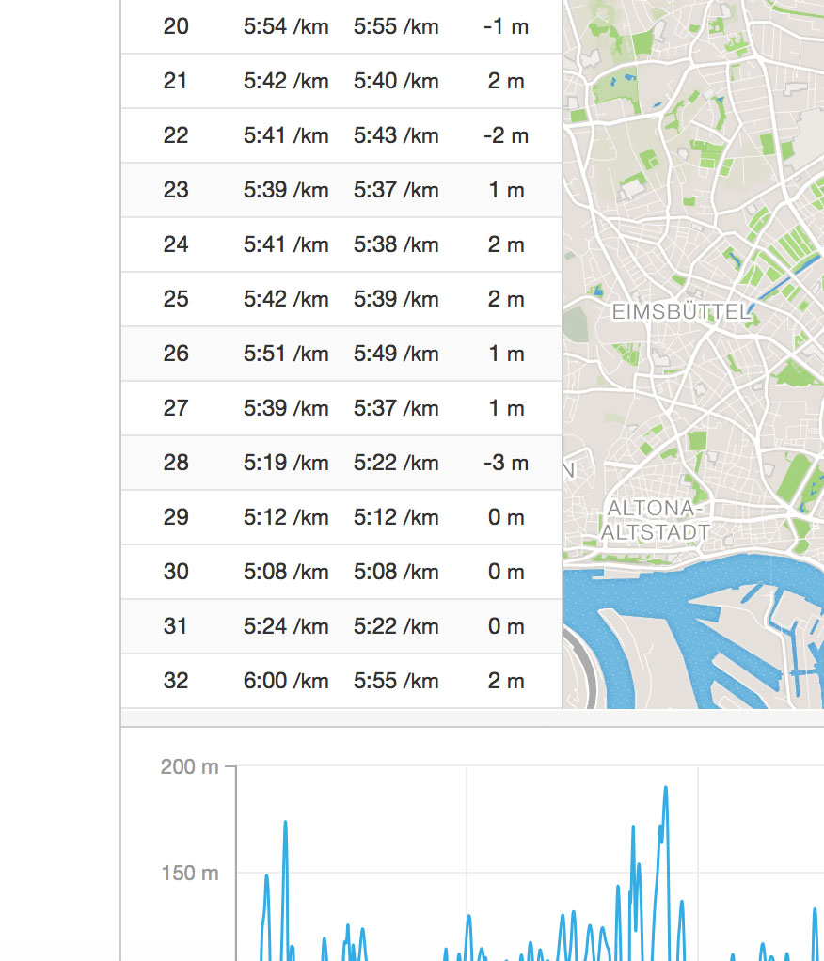Viewport: 824px width, 961px height.
Task: Click the Eimsbüttel label on the map
Action: (x=681, y=312)
